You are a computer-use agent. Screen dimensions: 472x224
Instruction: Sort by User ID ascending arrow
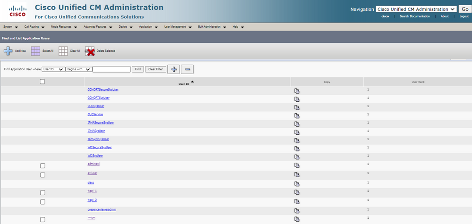(x=192, y=82)
